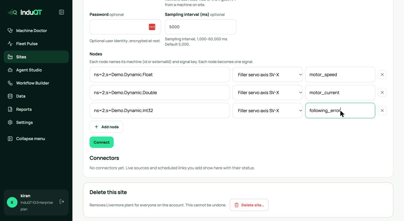The height and width of the screenshot is (221, 404).
Task: Edit the ns=2;s=Demo.Dynamic.Int32 node field
Action: click(160, 110)
